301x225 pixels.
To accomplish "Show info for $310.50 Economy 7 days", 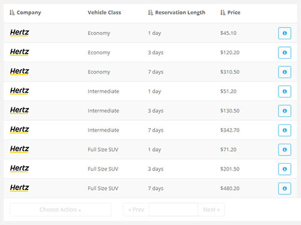I will pos(285,72).
